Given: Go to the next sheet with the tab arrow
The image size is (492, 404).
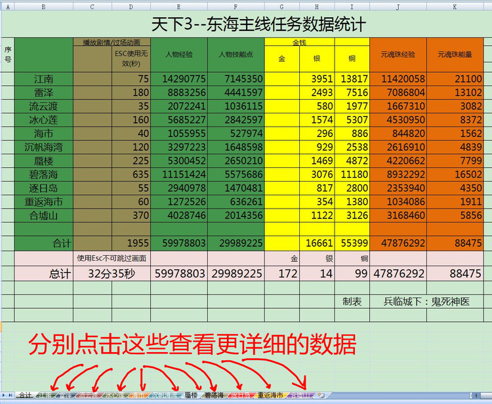Looking at the screenshot, I should (x=3, y=395).
